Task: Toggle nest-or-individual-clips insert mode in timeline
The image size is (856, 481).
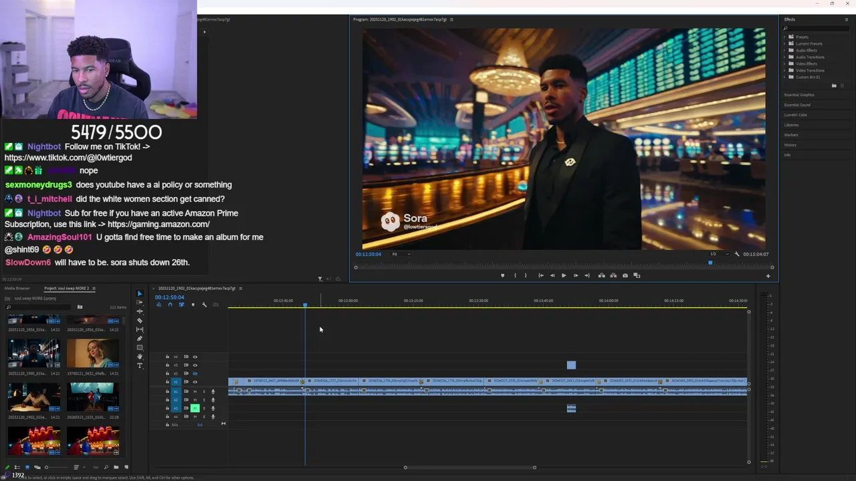Action: pos(158,305)
